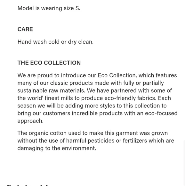185x186 pixels.
Task: Click the 'Model is wearing size S.' line
Action: coord(49,8)
